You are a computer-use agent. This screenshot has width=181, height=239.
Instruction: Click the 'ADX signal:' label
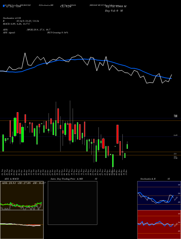[x=9, y=33]
